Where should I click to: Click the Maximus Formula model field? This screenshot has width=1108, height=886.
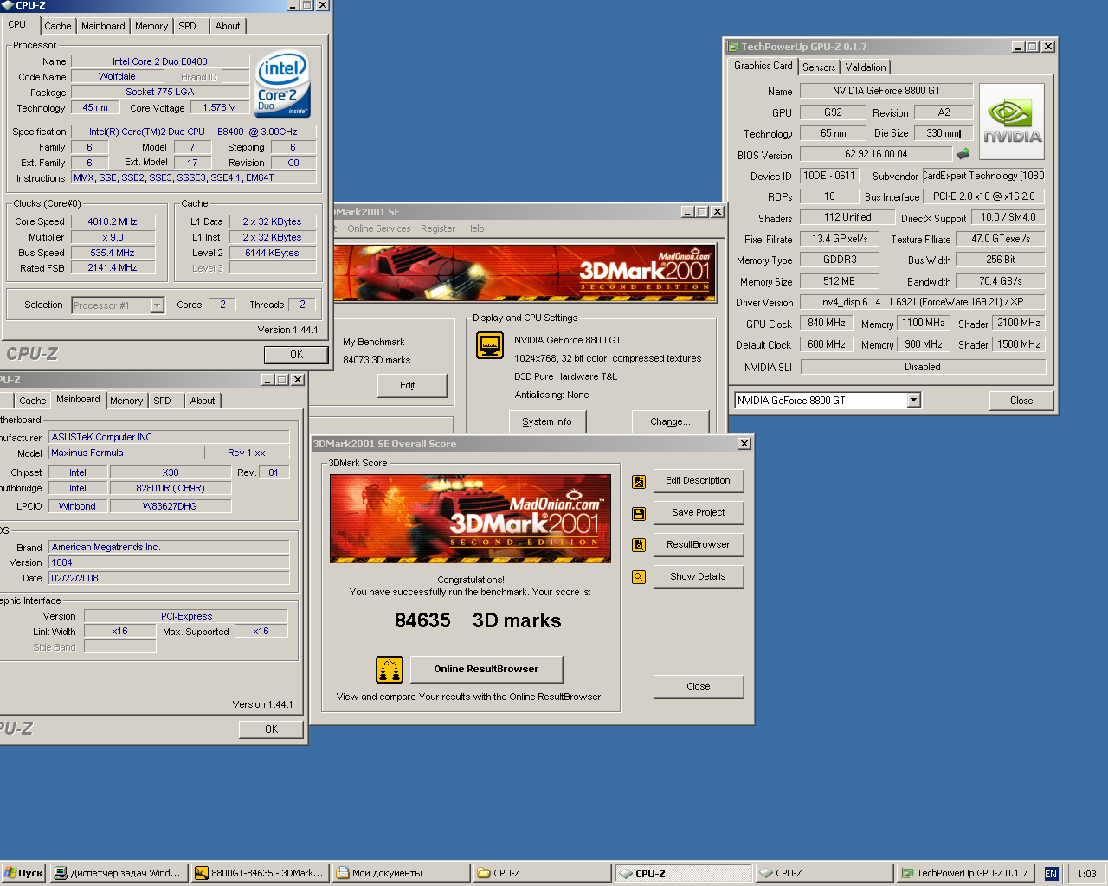point(126,453)
